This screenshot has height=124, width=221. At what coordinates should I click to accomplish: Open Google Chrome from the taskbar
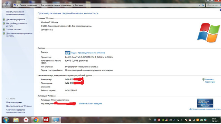coord(36,120)
